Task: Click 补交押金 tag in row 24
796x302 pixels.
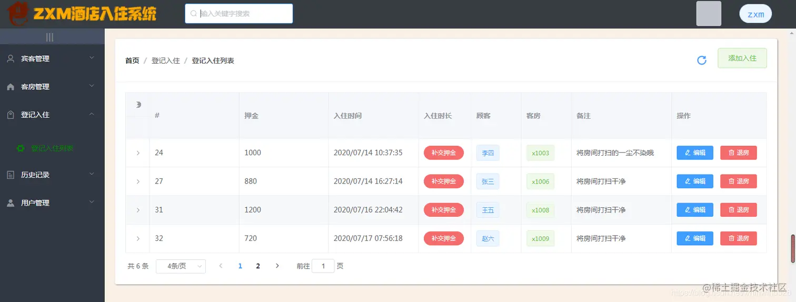Action: pos(444,153)
